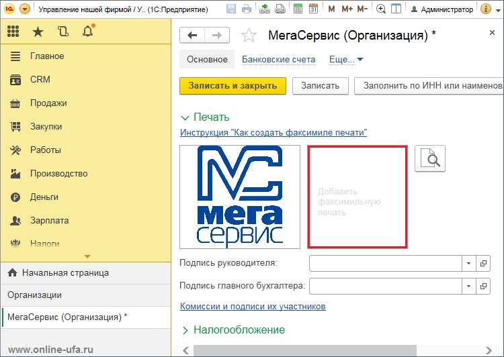
Task: Open facsimile creation instruction link
Action: point(274,132)
